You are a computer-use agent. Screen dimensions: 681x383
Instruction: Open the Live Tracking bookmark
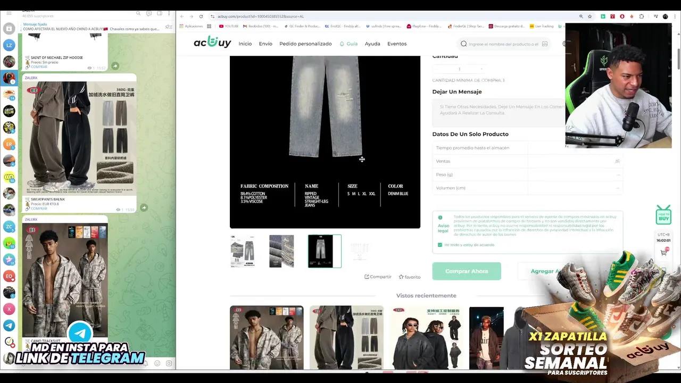click(542, 26)
